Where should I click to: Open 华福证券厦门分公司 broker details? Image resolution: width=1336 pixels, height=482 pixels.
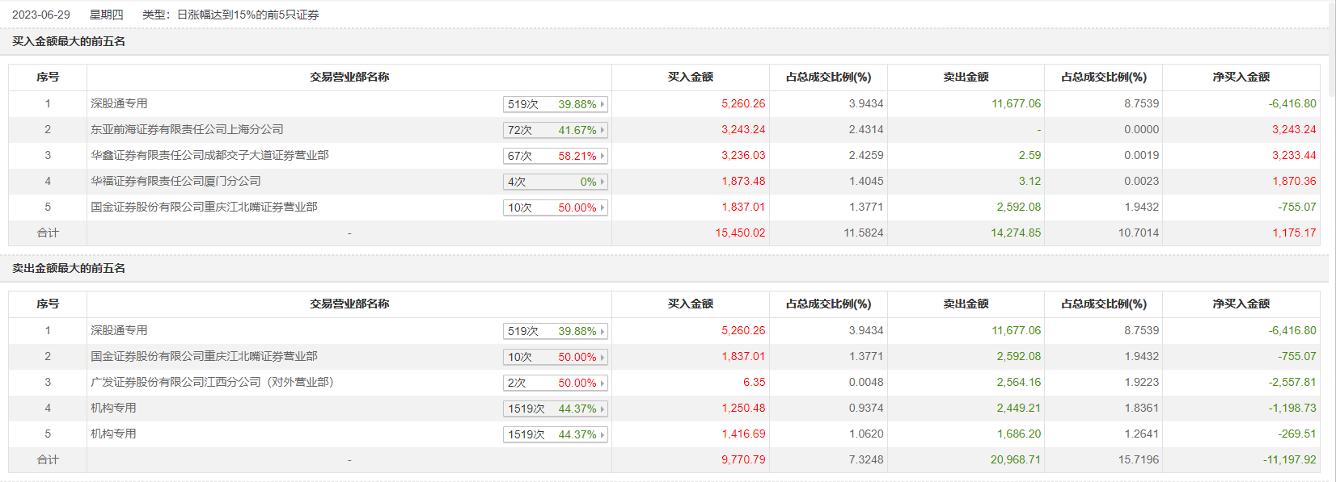pyautogui.click(x=175, y=181)
